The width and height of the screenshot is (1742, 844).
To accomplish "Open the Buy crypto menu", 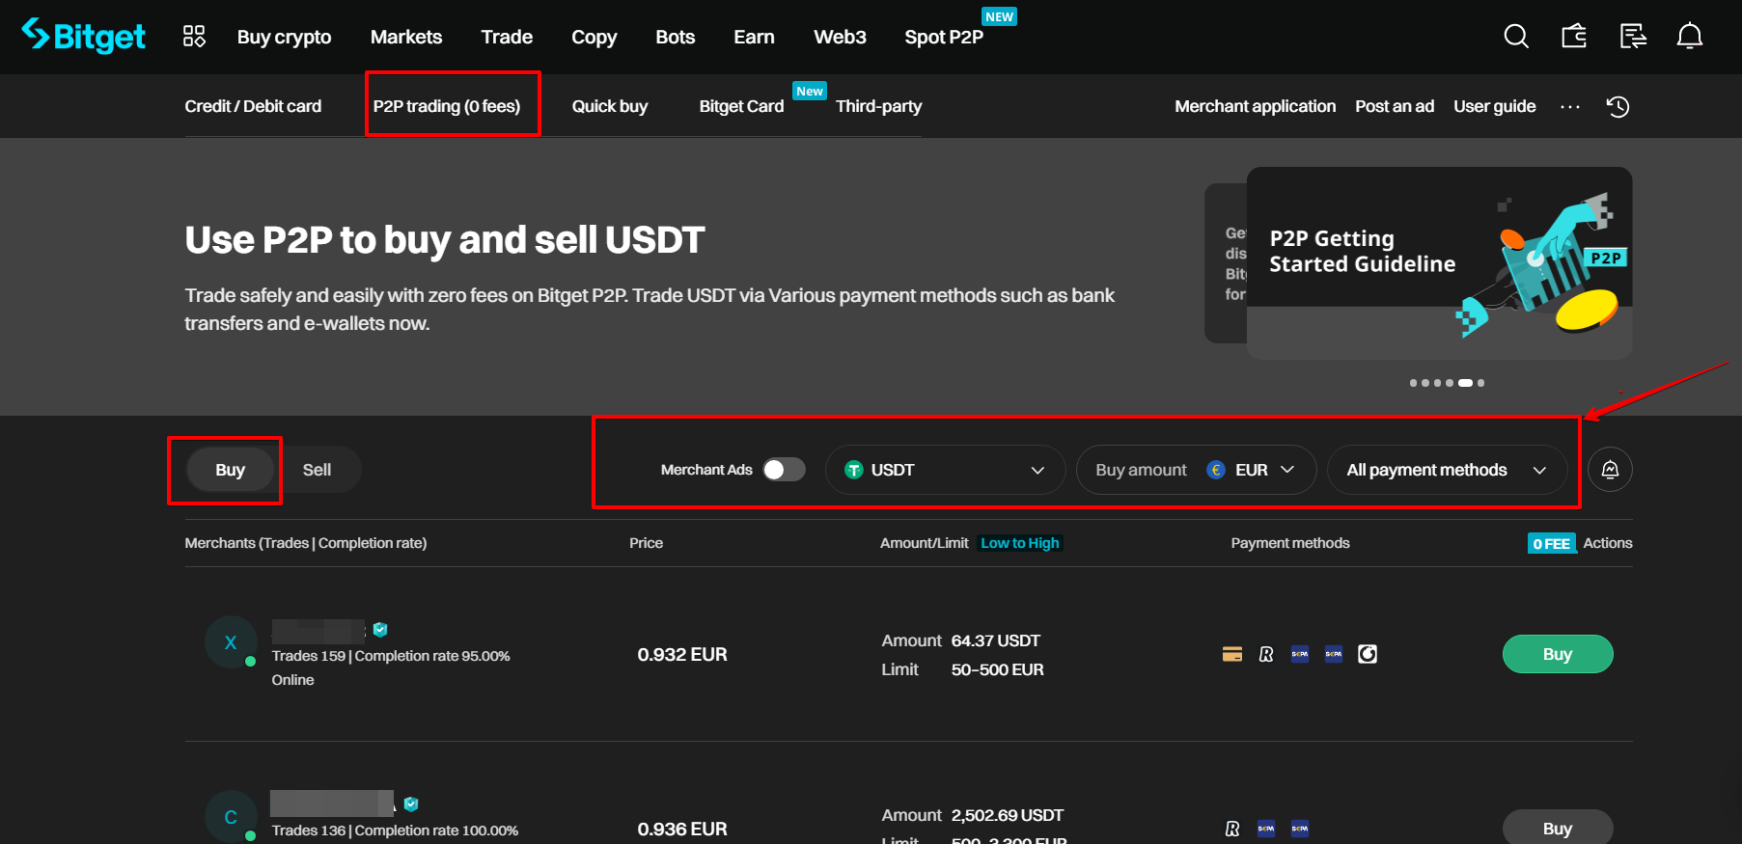I will (x=284, y=37).
